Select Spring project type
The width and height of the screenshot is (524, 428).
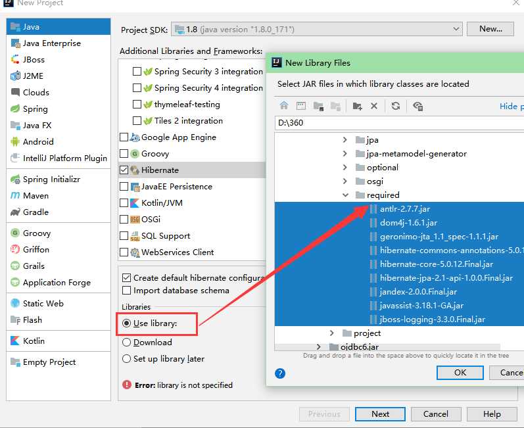pyautogui.click(x=58, y=108)
